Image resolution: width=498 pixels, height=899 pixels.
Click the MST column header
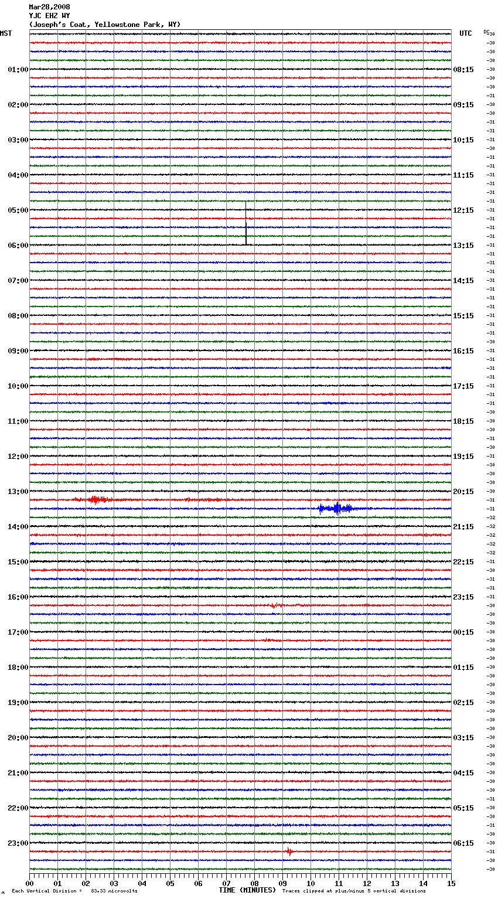click(6, 33)
